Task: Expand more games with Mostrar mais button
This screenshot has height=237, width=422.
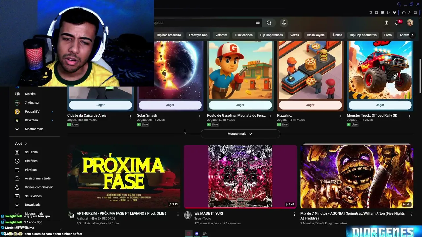Action: point(240,134)
